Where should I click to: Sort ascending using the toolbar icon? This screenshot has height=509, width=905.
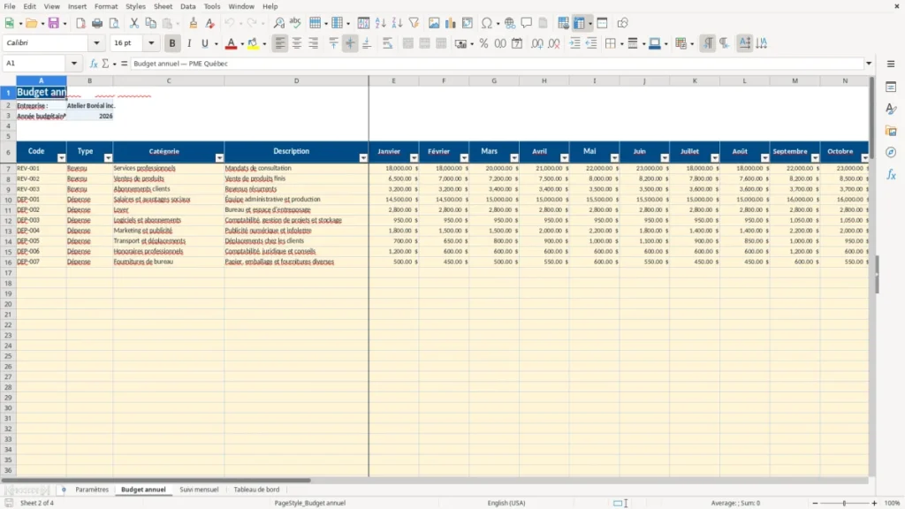coord(380,23)
